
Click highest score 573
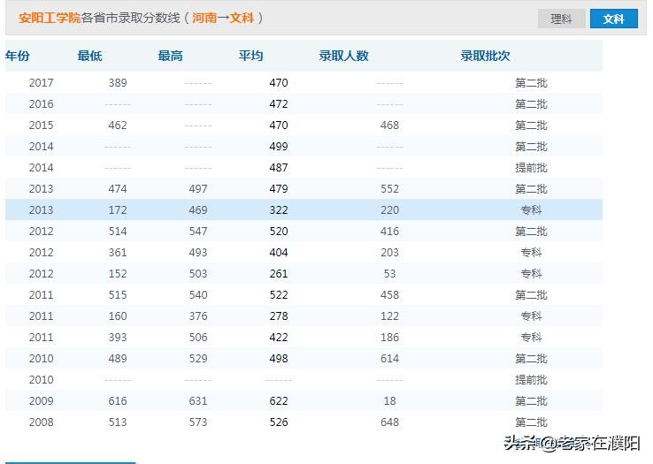coord(198,422)
